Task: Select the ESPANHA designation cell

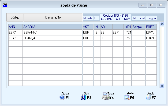Action: click(53, 32)
